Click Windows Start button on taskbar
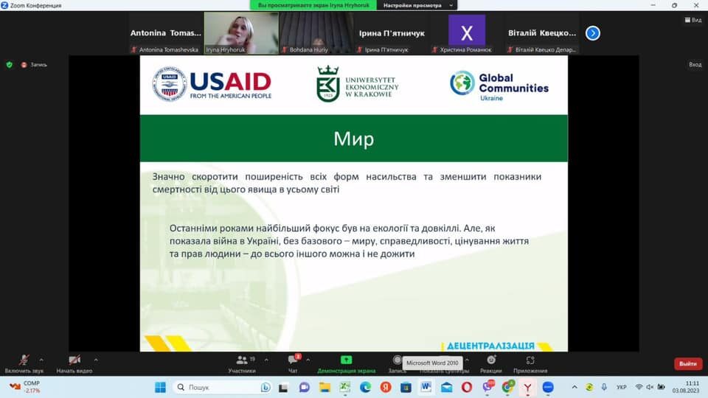The height and width of the screenshot is (398, 708). (x=161, y=387)
